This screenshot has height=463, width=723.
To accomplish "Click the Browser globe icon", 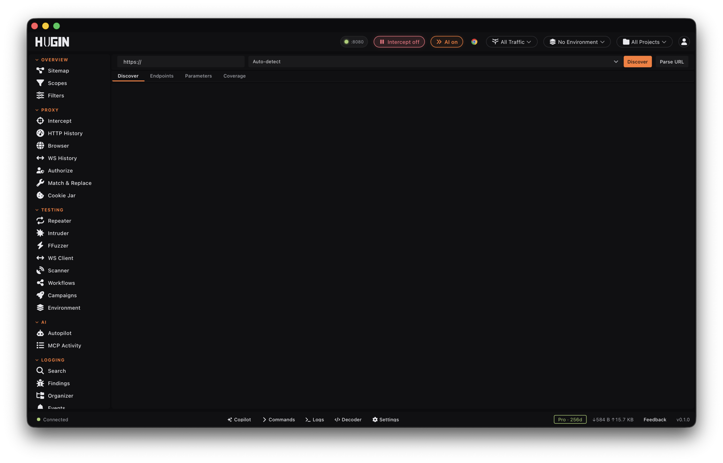I will point(40,146).
